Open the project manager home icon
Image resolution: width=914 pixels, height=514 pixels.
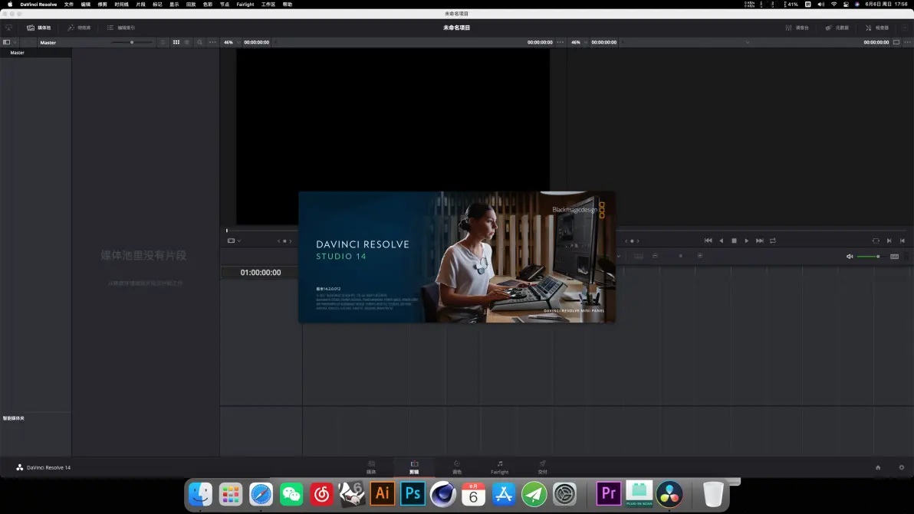tap(878, 467)
